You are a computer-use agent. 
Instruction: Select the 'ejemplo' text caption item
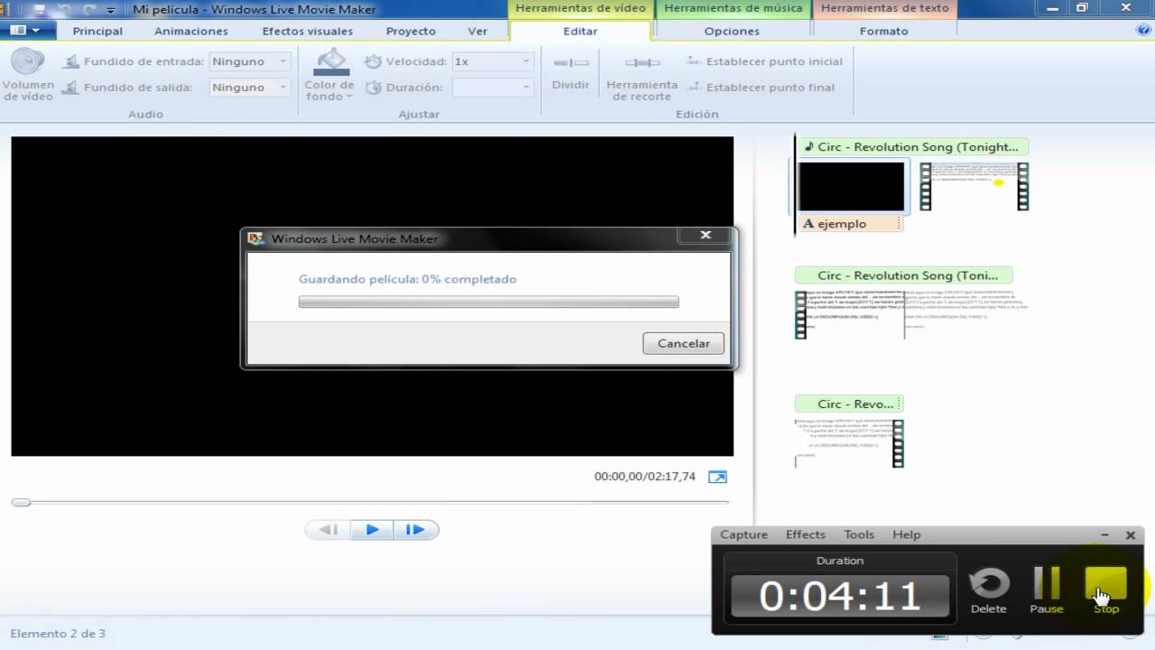849,224
